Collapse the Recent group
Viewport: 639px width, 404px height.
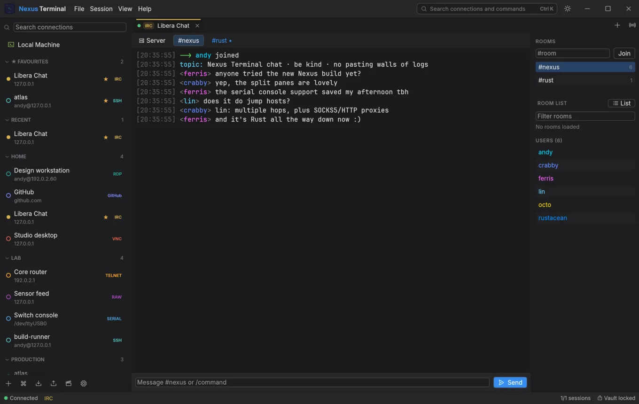coord(7,120)
